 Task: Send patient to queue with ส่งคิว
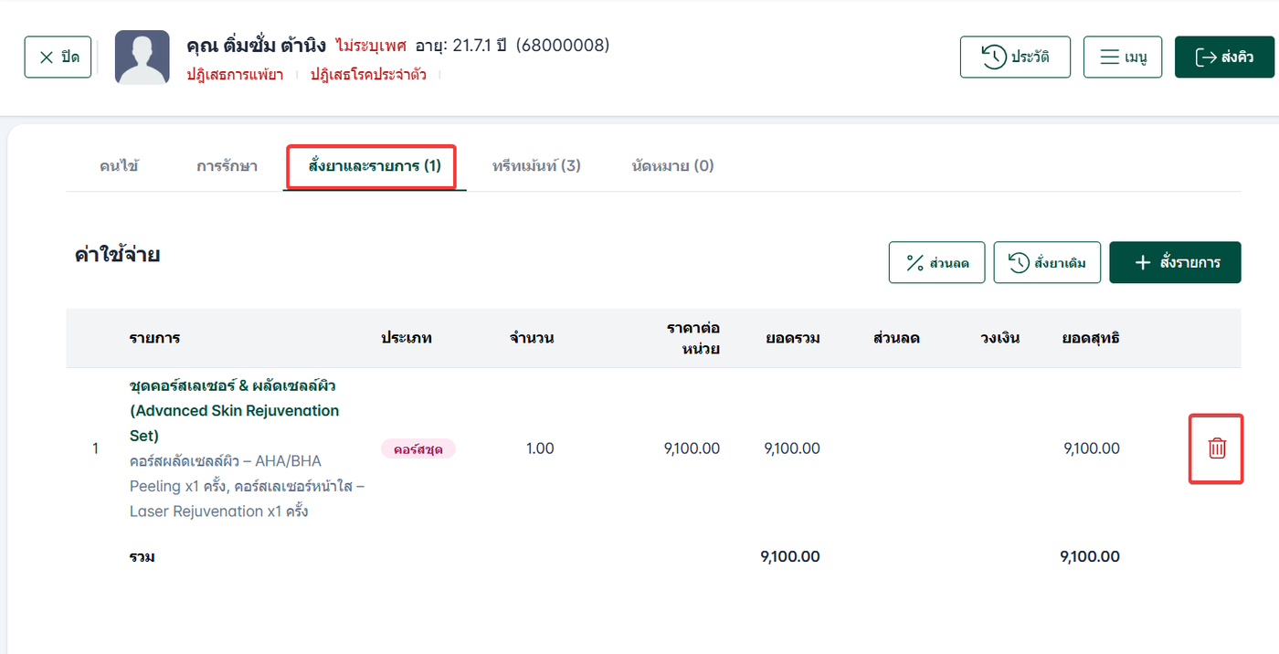tap(1223, 58)
